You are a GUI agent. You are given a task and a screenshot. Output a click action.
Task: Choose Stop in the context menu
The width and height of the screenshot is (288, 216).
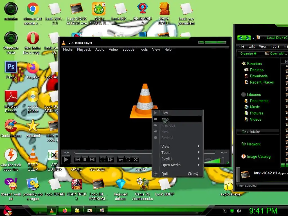point(177,119)
